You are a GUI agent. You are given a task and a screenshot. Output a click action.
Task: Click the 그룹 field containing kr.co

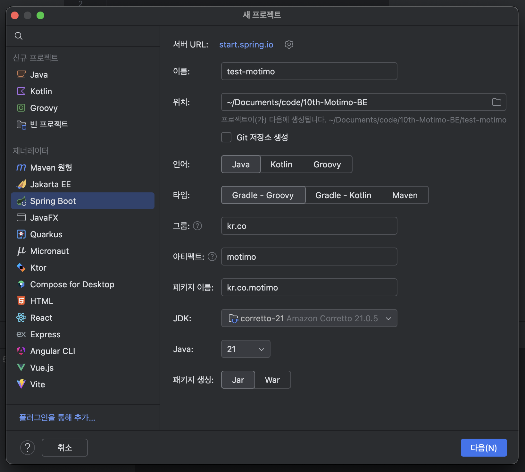click(x=309, y=226)
